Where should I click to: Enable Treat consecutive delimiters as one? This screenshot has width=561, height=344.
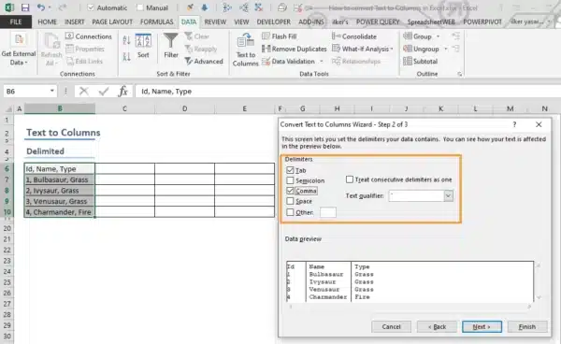350,179
